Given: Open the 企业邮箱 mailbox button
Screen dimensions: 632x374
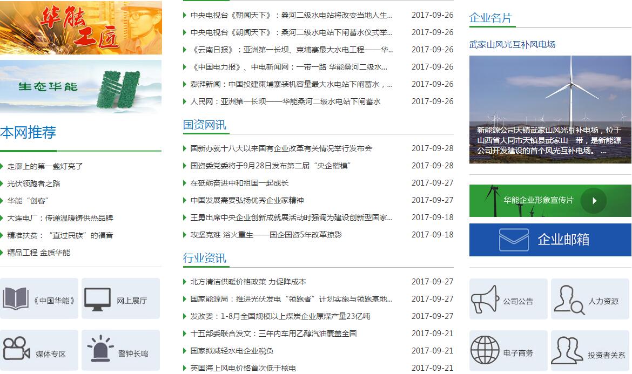Looking at the screenshot, I should (550, 240).
